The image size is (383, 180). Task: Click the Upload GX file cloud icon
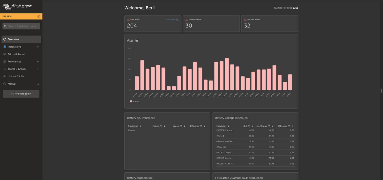pyautogui.click(x=5, y=76)
